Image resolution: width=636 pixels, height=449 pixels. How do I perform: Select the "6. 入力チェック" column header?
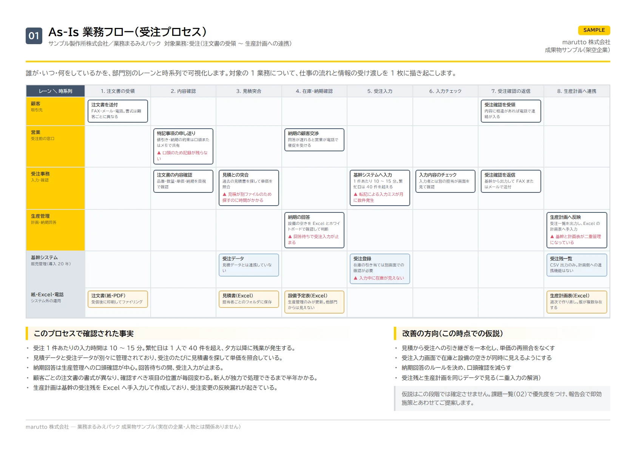(x=445, y=91)
